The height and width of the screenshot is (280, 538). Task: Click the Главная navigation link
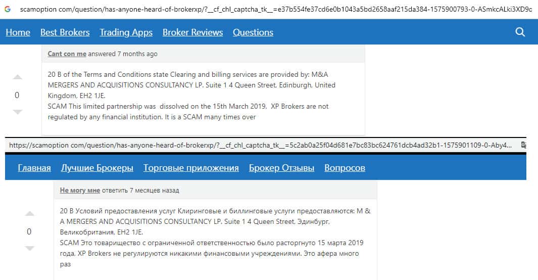pyautogui.click(x=34, y=168)
